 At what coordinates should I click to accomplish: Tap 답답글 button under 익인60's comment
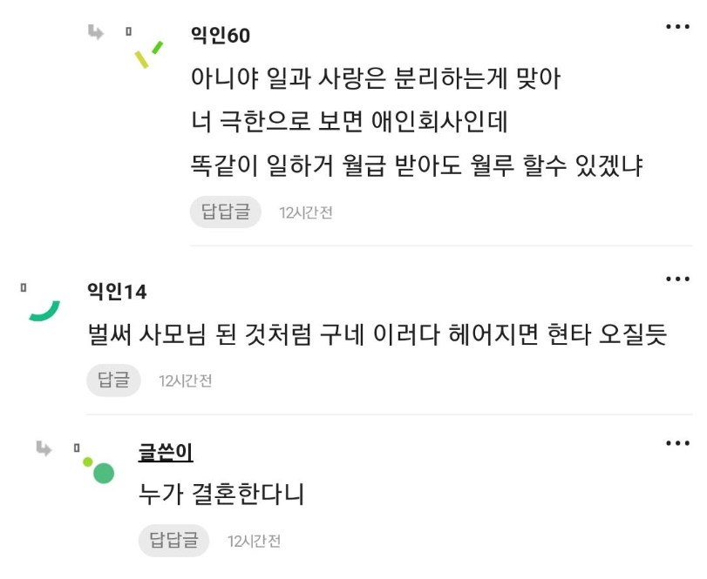[x=226, y=212]
